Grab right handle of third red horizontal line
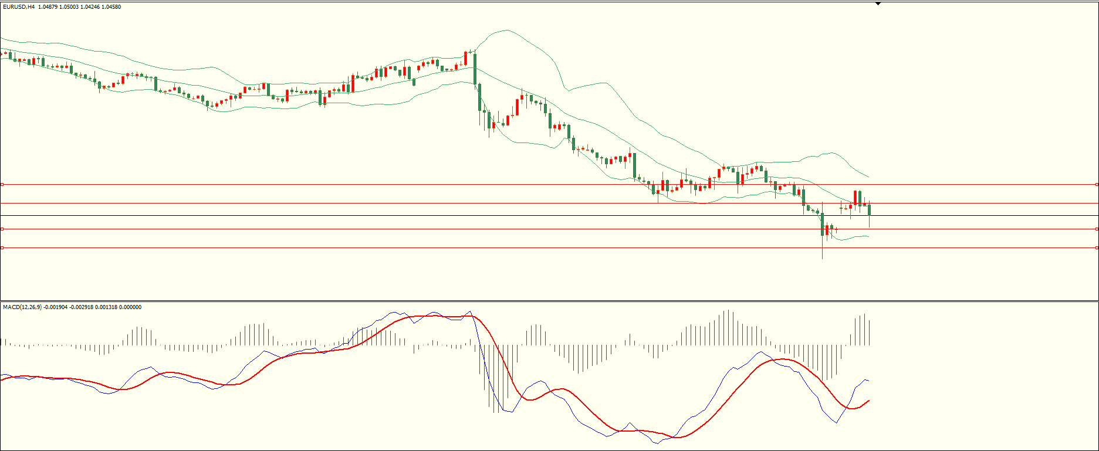 1097,229
